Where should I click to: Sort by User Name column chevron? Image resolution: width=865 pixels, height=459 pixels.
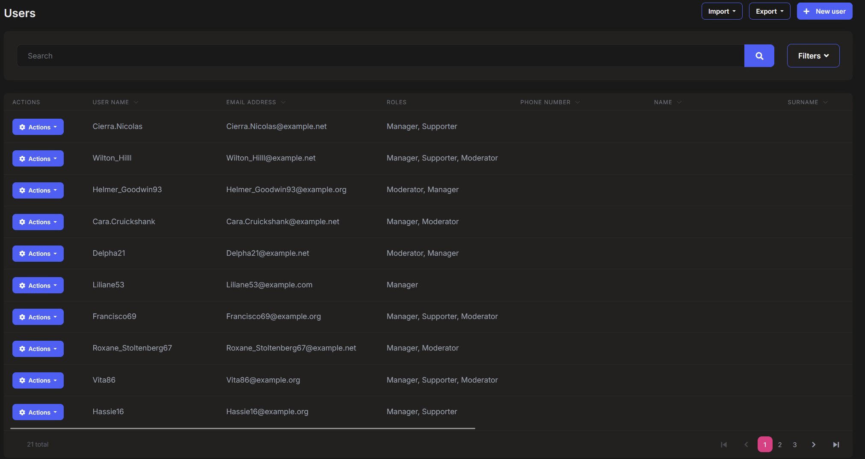136,102
